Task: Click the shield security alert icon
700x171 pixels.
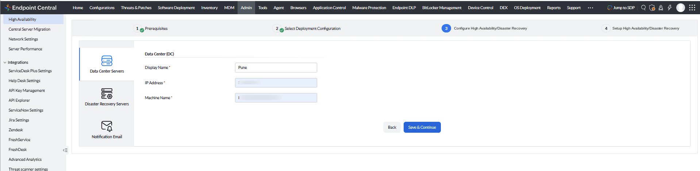Action: point(652,8)
